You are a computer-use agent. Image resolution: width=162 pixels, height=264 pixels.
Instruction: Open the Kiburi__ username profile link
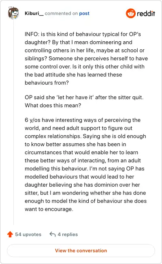coord(34,13)
